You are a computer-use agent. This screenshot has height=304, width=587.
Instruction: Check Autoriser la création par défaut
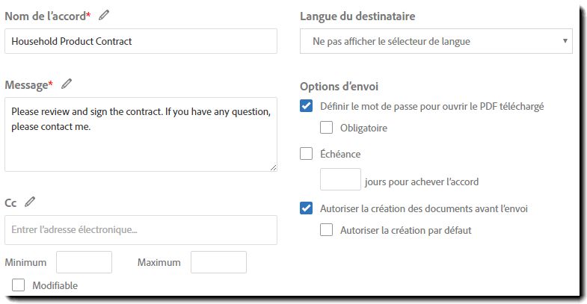pyautogui.click(x=327, y=229)
